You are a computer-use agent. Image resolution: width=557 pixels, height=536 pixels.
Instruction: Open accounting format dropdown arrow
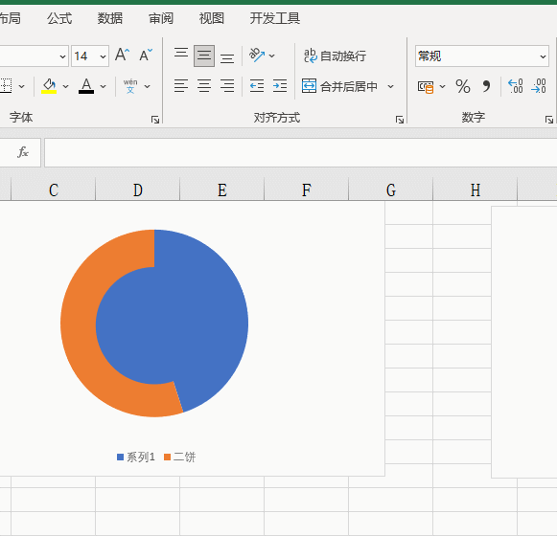(x=442, y=86)
